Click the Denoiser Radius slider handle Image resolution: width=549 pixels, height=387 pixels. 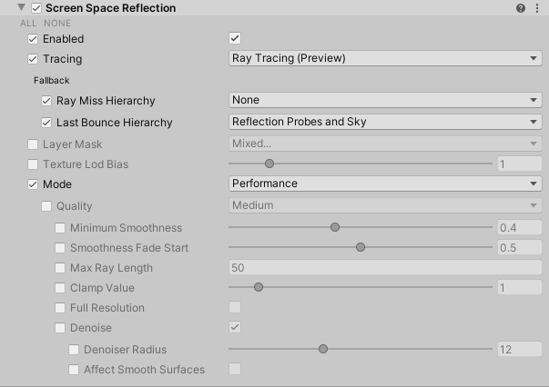[x=323, y=349]
